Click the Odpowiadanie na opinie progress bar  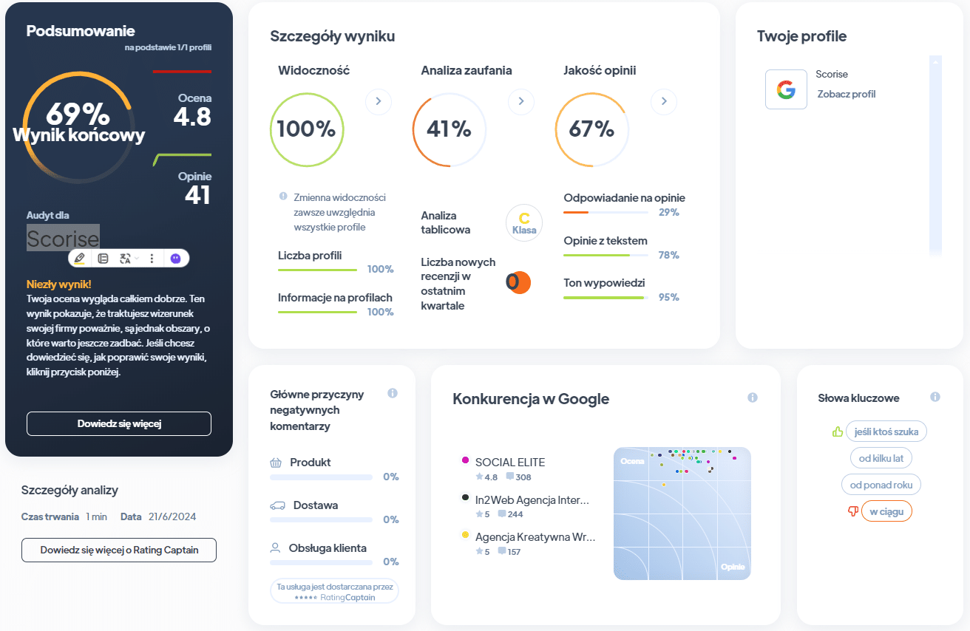[606, 212]
